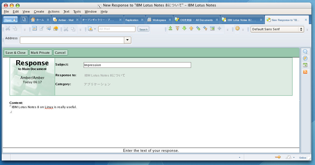
Task: Open the Tools menu
Action: pyautogui.click(x=77, y=11)
